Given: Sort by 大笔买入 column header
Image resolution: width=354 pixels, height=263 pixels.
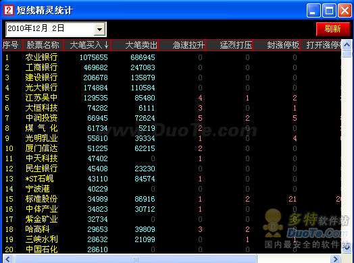Looking at the screenshot, I should click(x=88, y=45).
